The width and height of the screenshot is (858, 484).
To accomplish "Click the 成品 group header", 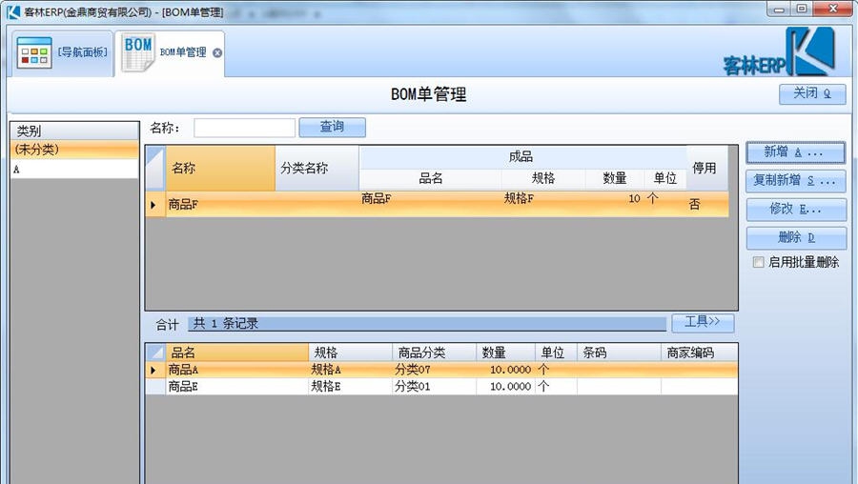I will coord(522,157).
